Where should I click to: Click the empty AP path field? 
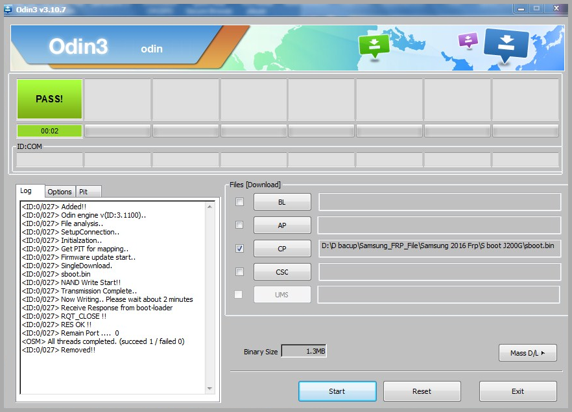[x=439, y=225]
